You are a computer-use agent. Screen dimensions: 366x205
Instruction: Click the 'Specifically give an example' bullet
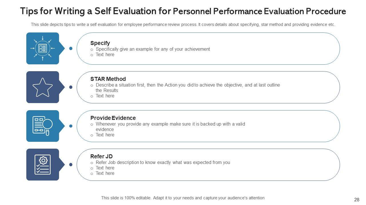(x=153, y=49)
